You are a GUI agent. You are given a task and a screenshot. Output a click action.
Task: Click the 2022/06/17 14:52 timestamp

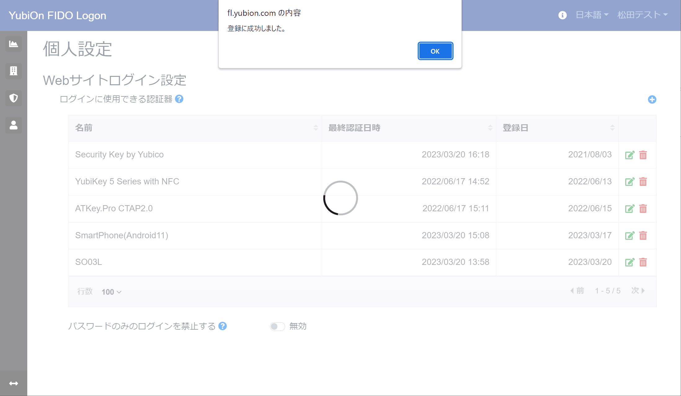455,182
